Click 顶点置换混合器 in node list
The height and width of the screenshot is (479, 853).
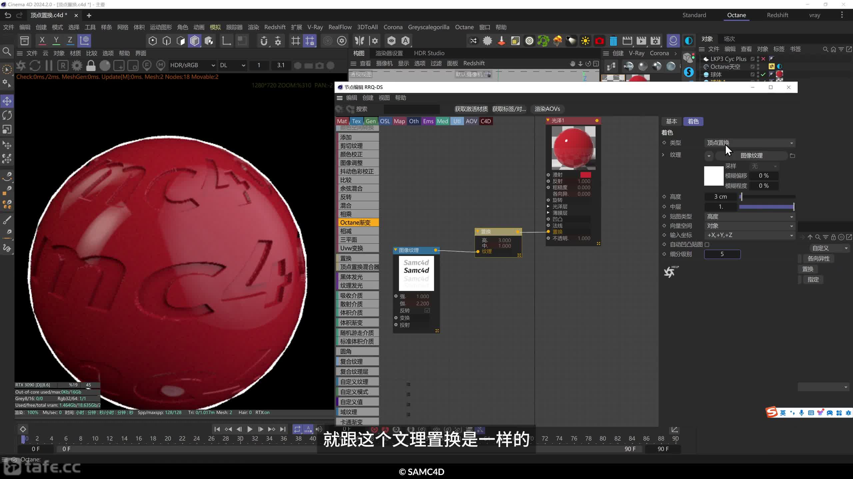click(x=358, y=267)
